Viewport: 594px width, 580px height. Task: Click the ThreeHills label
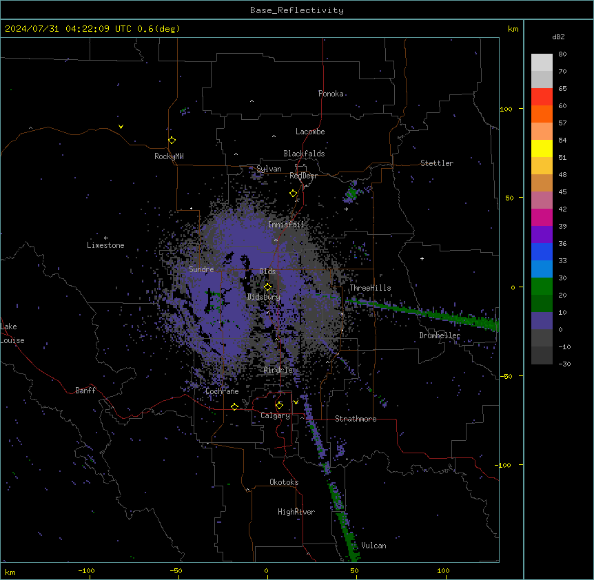tap(370, 288)
